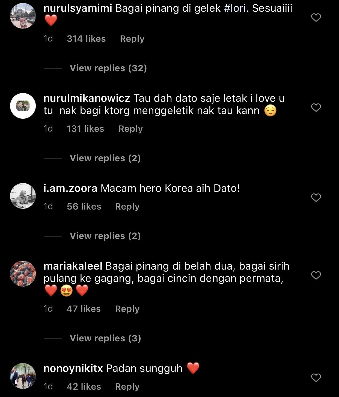This screenshot has height=397, width=339.
Task: Open nurulmikanowicz's profile picture
Action: click(x=23, y=106)
